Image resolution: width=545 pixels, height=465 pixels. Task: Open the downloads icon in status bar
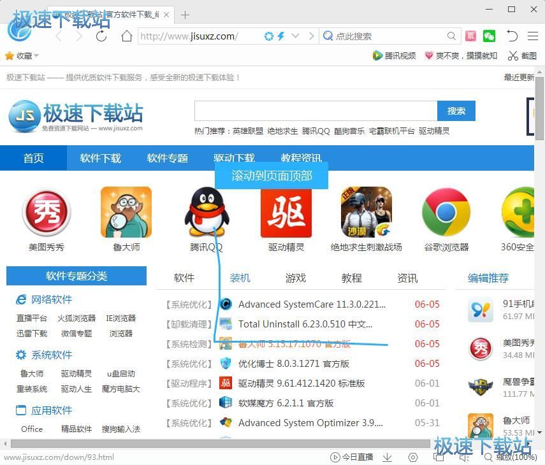click(x=387, y=457)
